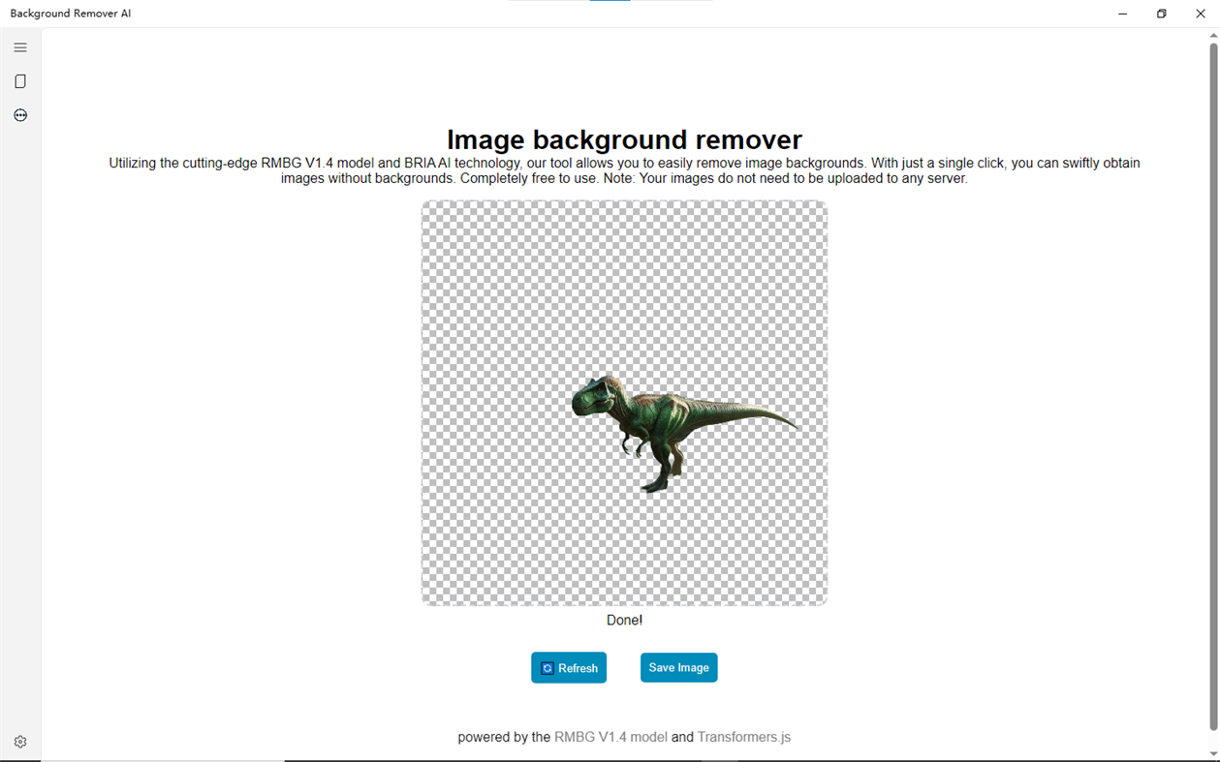Viewport: 1220px width, 762px height.
Task: Click the Refresh button
Action: click(x=569, y=667)
